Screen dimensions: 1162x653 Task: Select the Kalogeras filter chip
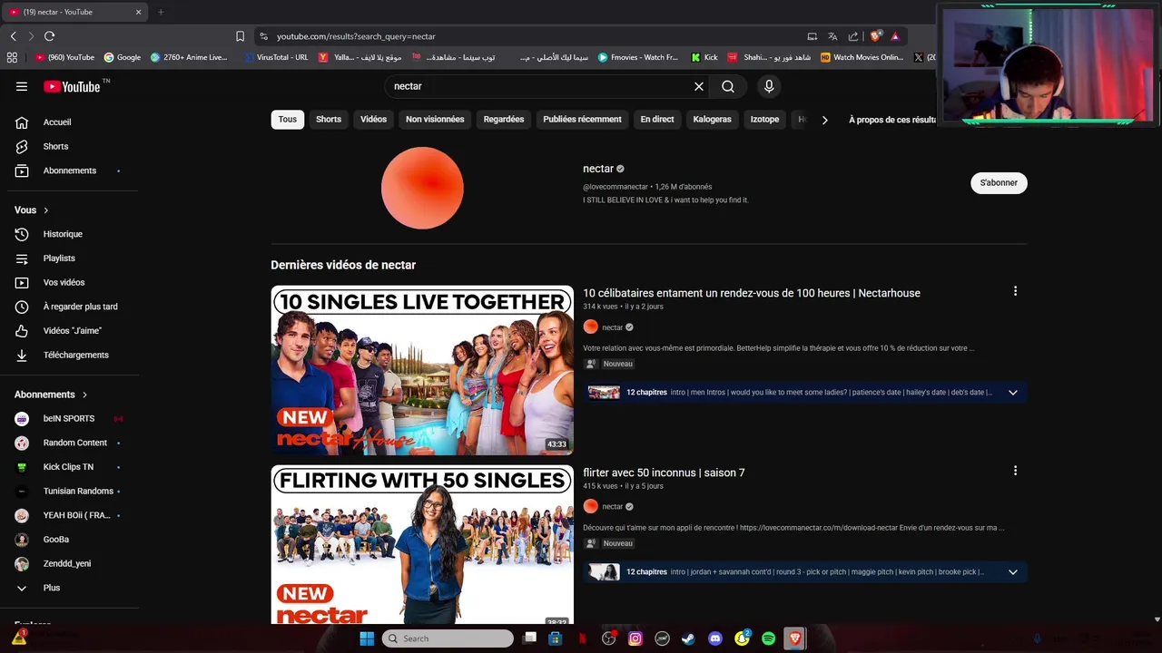click(712, 119)
